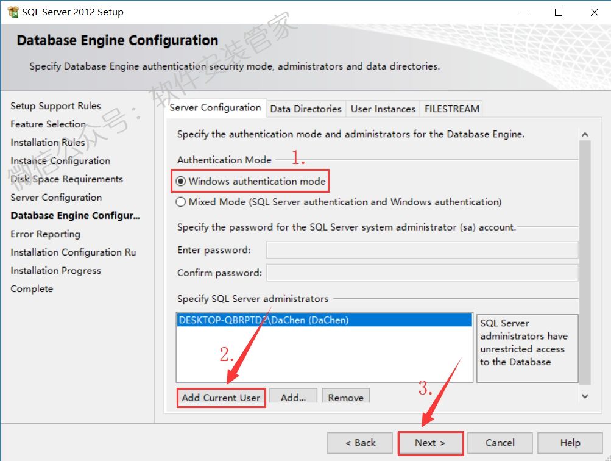Close the SQL Server Setup window
The image size is (611, 461).
pos(594,12)
